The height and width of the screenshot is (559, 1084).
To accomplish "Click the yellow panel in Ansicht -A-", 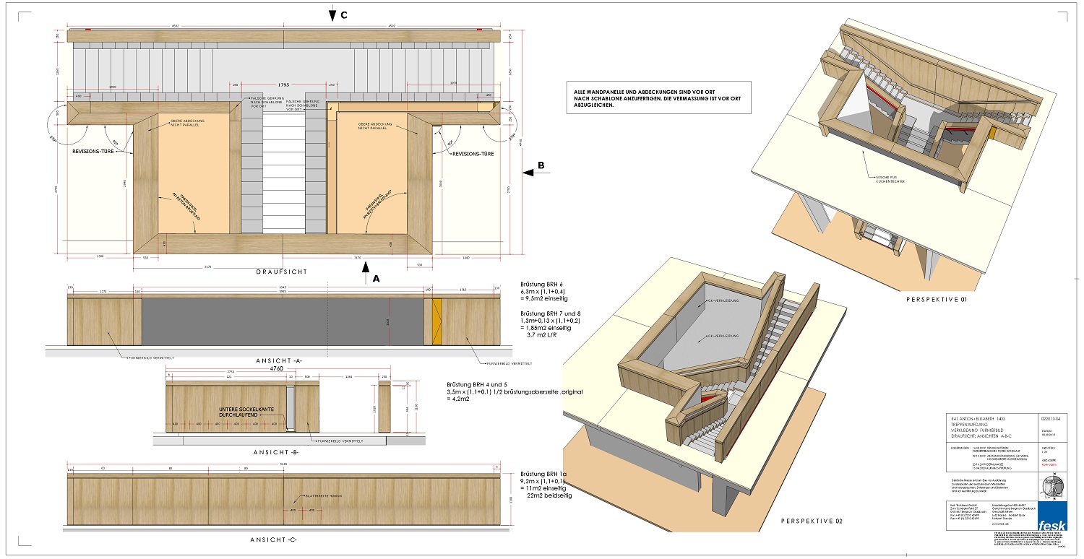I will (436, 321).
